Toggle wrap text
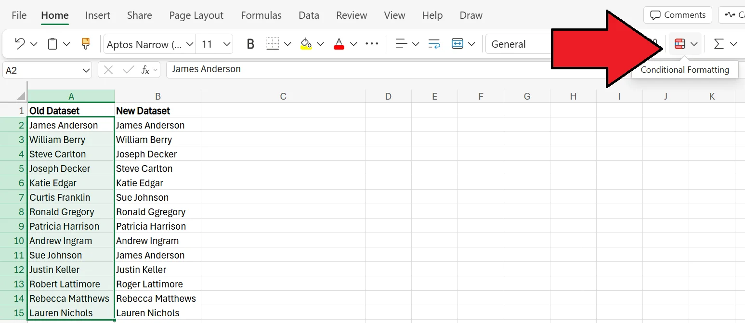The height and width of the screenshot is (323, 745). (x=433, y=43)
